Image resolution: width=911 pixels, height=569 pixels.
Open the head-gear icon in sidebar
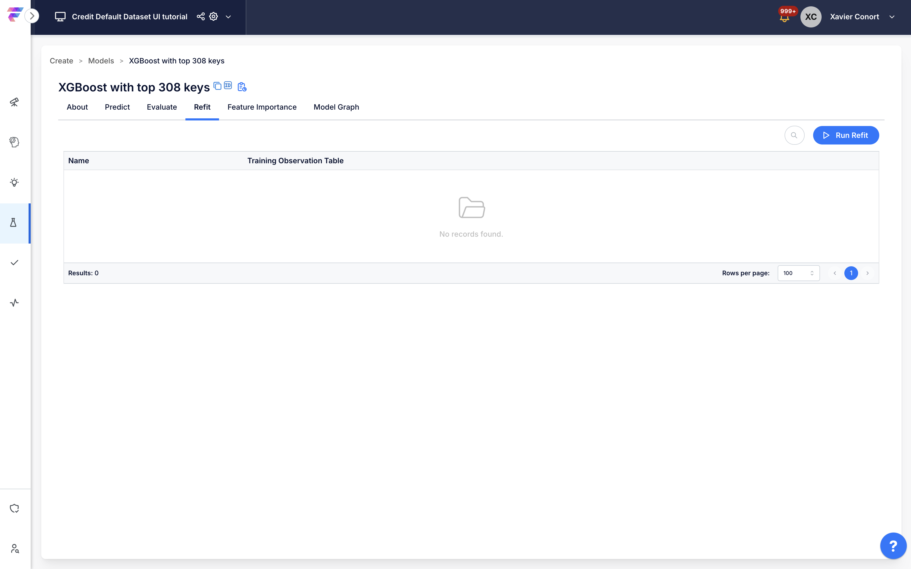[x=14, y=142]
